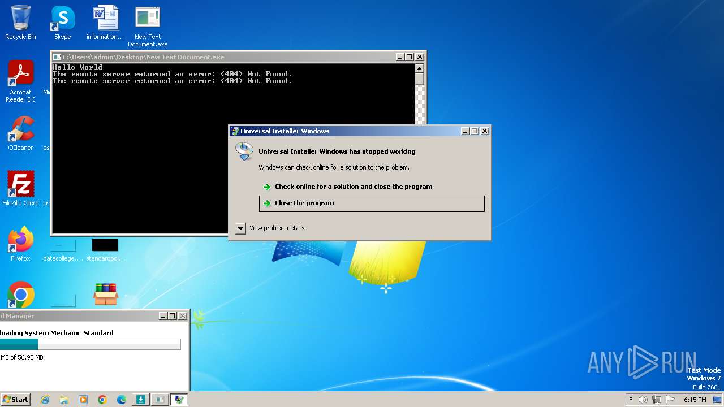Open the volume speaker tray icon
The width and height of the screenshot is (724, 407).
643,400
